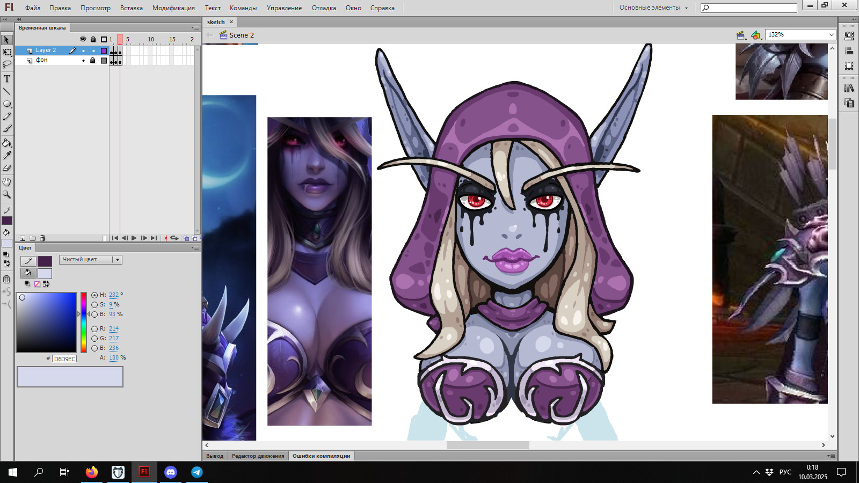Reset toolbox to black and white colors
The image size is (859, 483).
point(5,254)
